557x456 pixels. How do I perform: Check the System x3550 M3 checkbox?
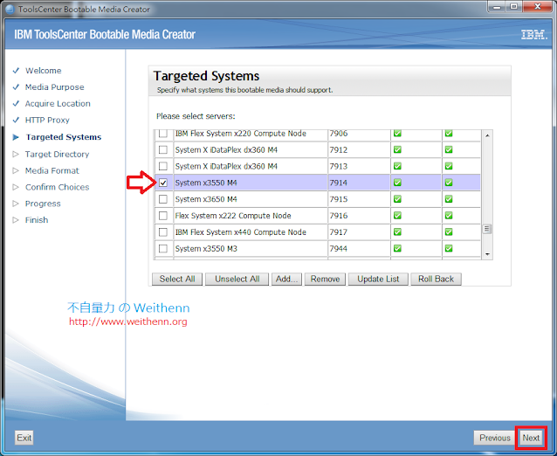163,248
